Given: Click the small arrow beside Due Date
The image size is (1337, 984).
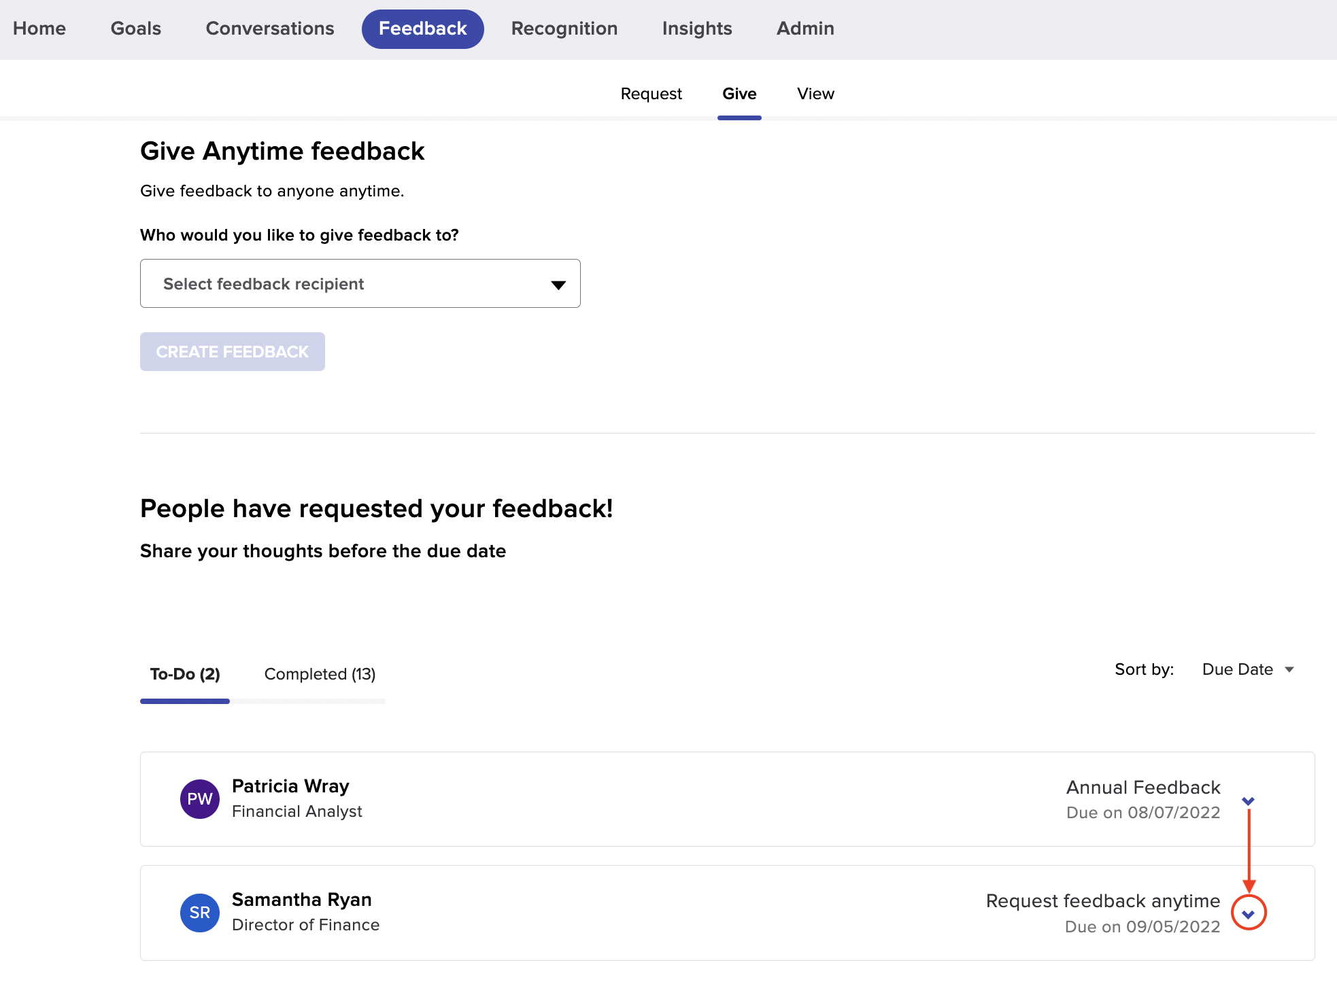Looking at the screenshot, I should (x=1289, y=670).
